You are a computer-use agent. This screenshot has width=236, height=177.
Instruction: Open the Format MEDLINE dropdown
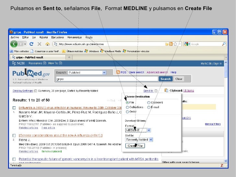point(138,130)
